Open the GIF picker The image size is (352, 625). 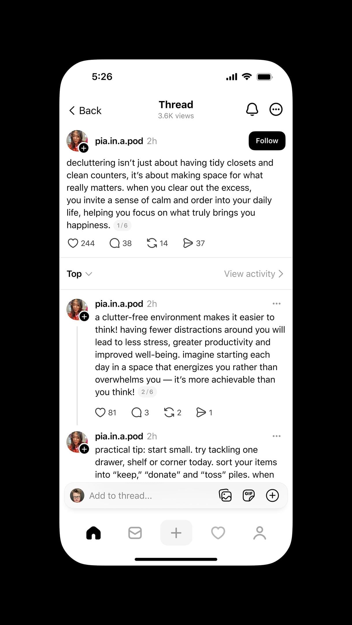tap(249, 495)
